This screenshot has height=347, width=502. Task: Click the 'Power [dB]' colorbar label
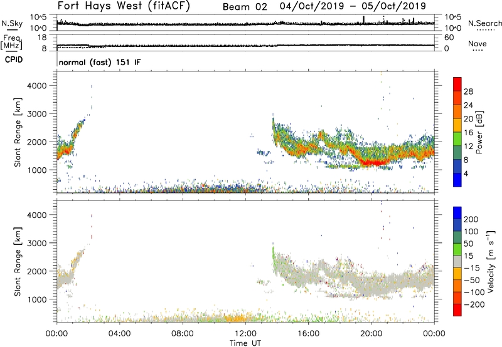tap(479, 132)
